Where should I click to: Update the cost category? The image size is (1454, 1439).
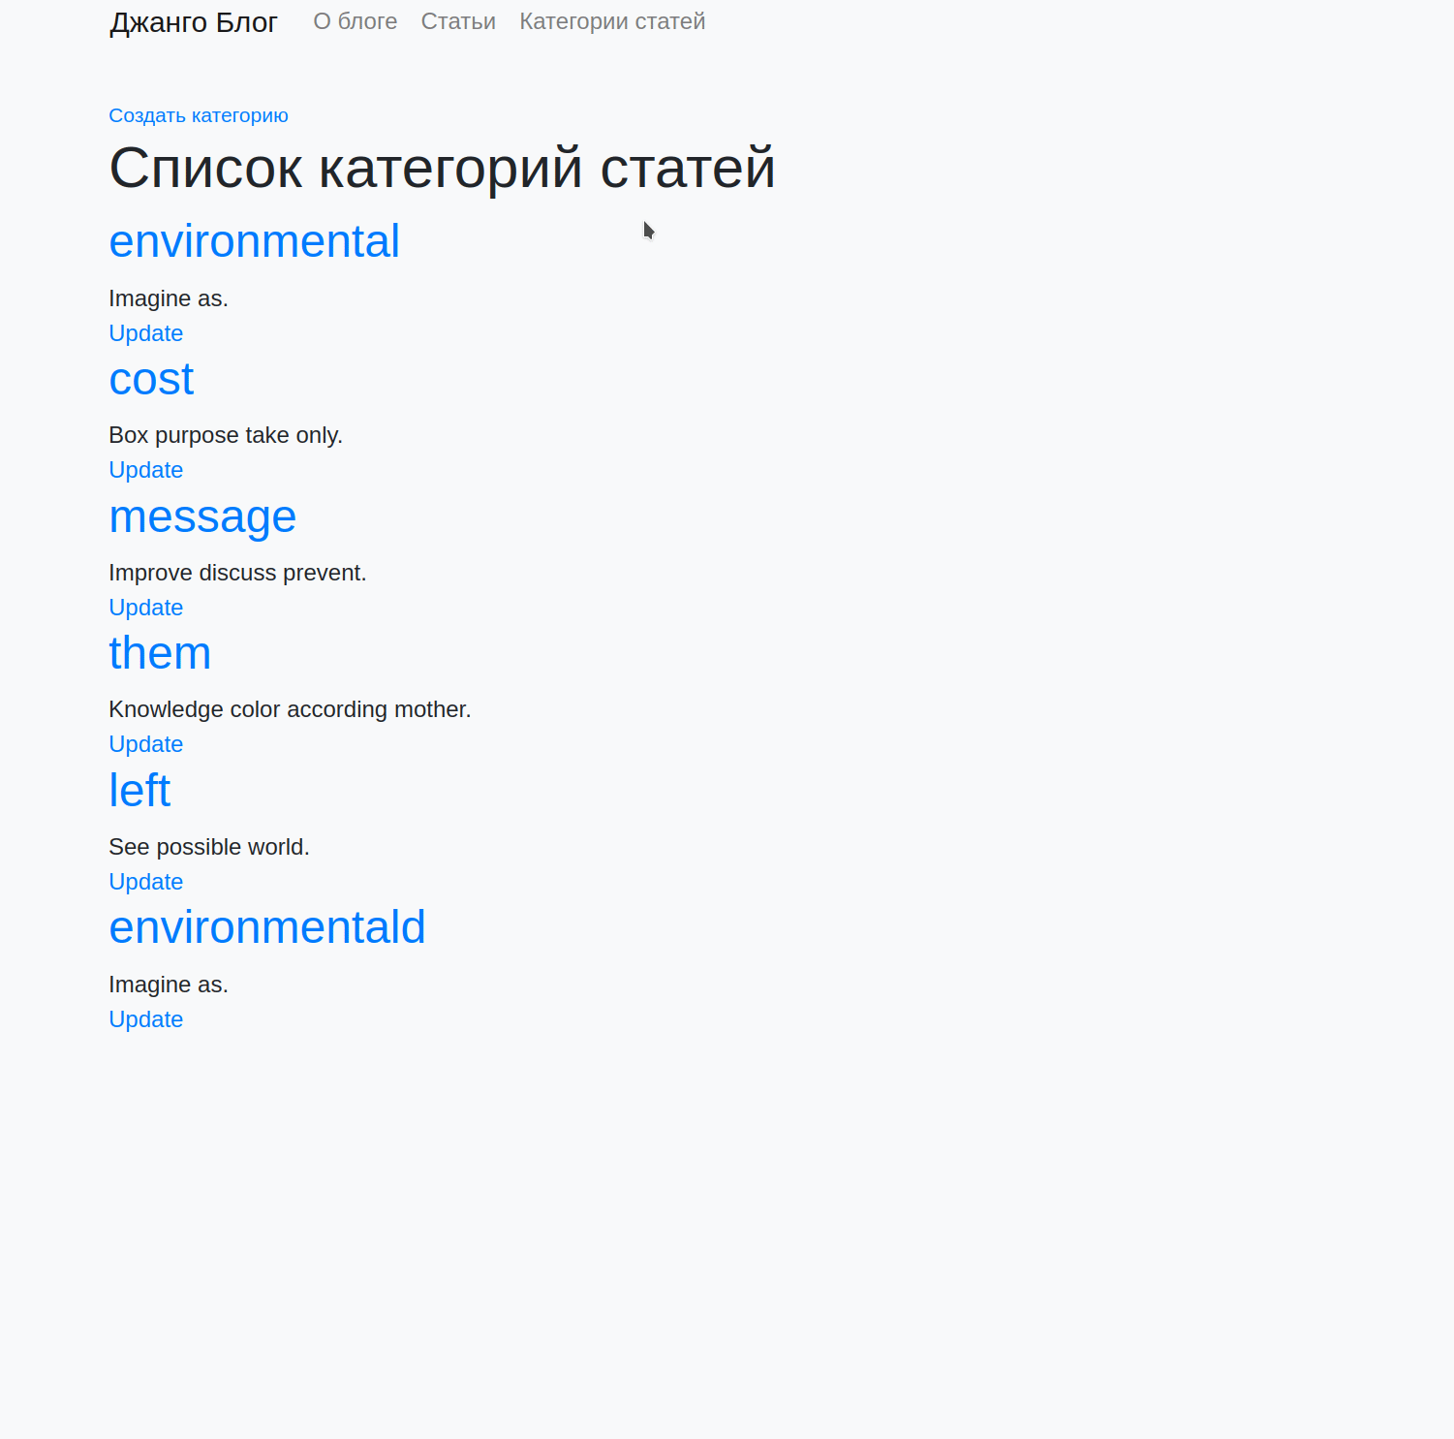point(145,469)
